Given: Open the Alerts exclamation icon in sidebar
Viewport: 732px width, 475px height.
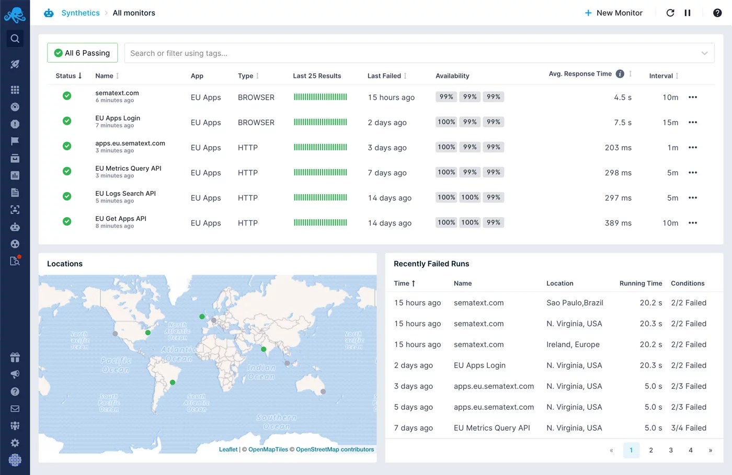Looking at the screenshot, I should pyautogui.click(x=15, y=124).
